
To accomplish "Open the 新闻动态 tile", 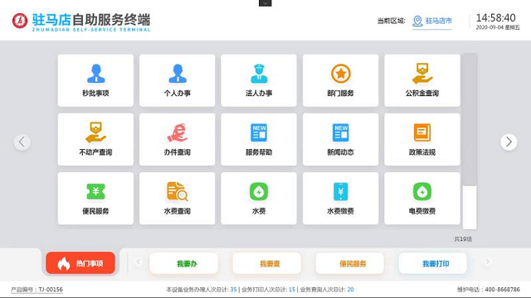I will [x=341, y=139].
